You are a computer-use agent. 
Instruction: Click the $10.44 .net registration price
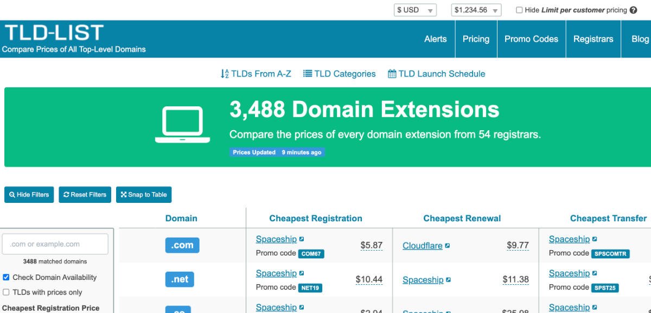(x=369, y=279)
